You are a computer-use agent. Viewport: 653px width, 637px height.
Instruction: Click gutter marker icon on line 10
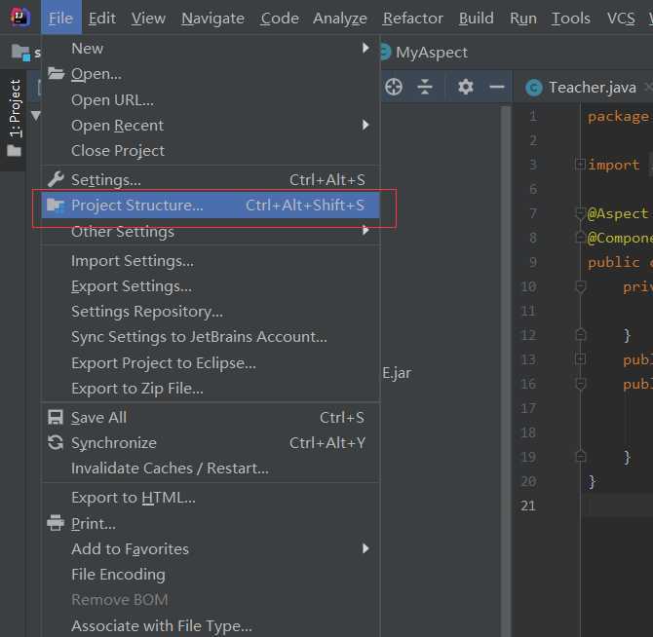(580, 286)
